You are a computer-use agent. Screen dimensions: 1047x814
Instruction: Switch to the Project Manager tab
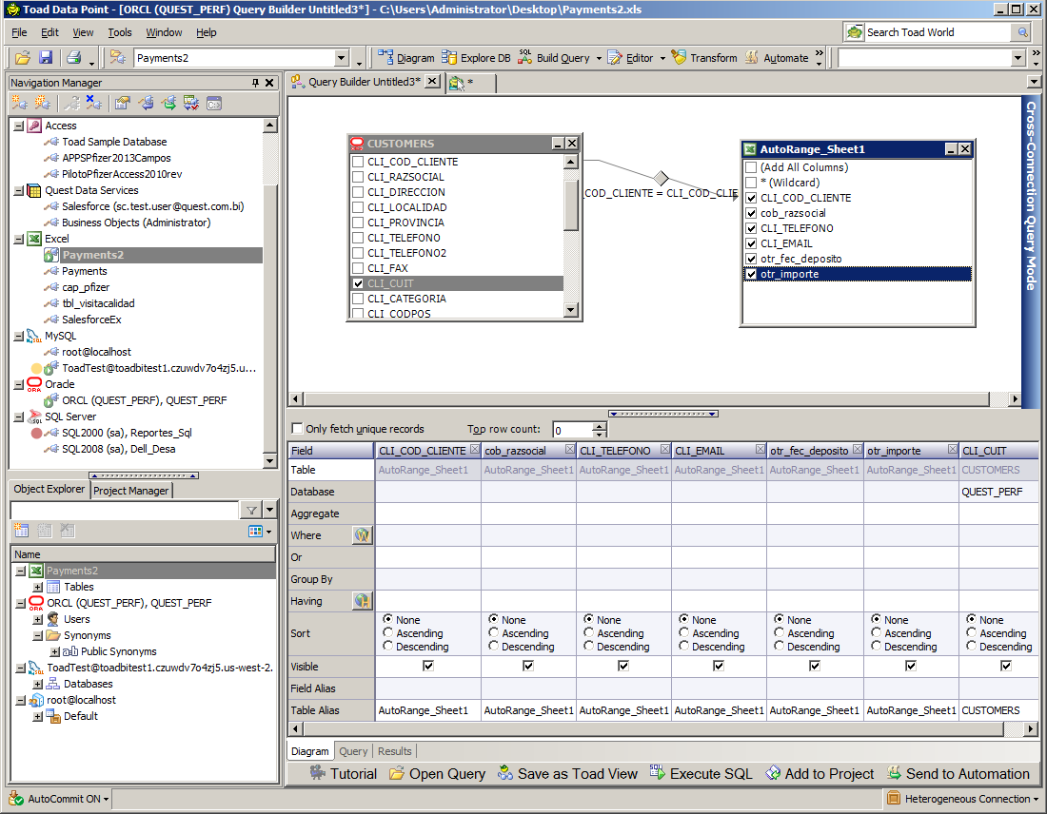[x=131, y=491]
